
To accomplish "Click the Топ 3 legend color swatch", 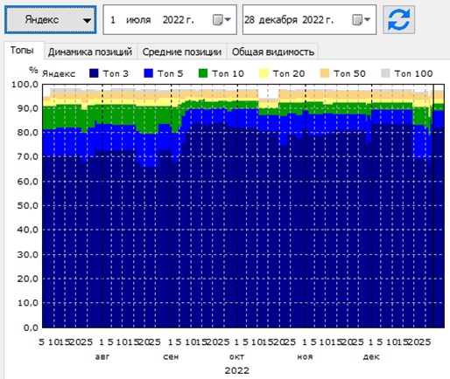I will click(x=94, y=73).
